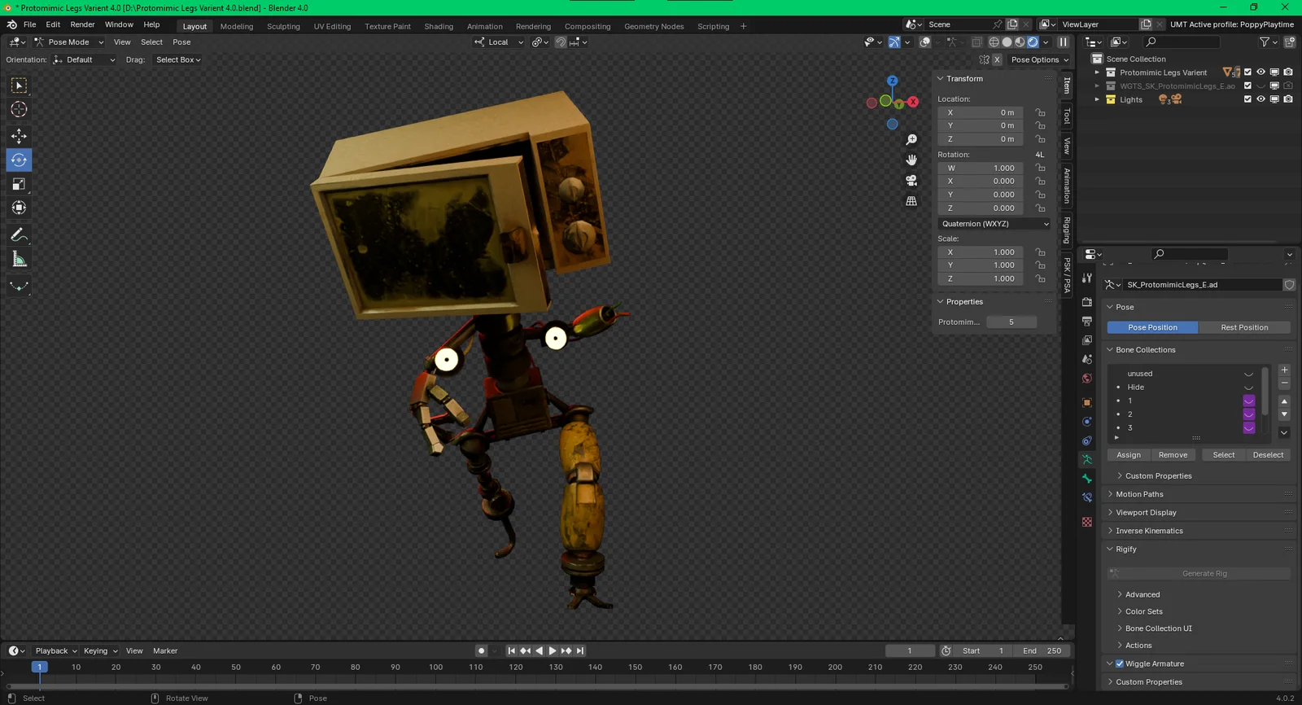Click the play animation button
The height and width of the screenshot is (705, 1302).
(553, 650)
